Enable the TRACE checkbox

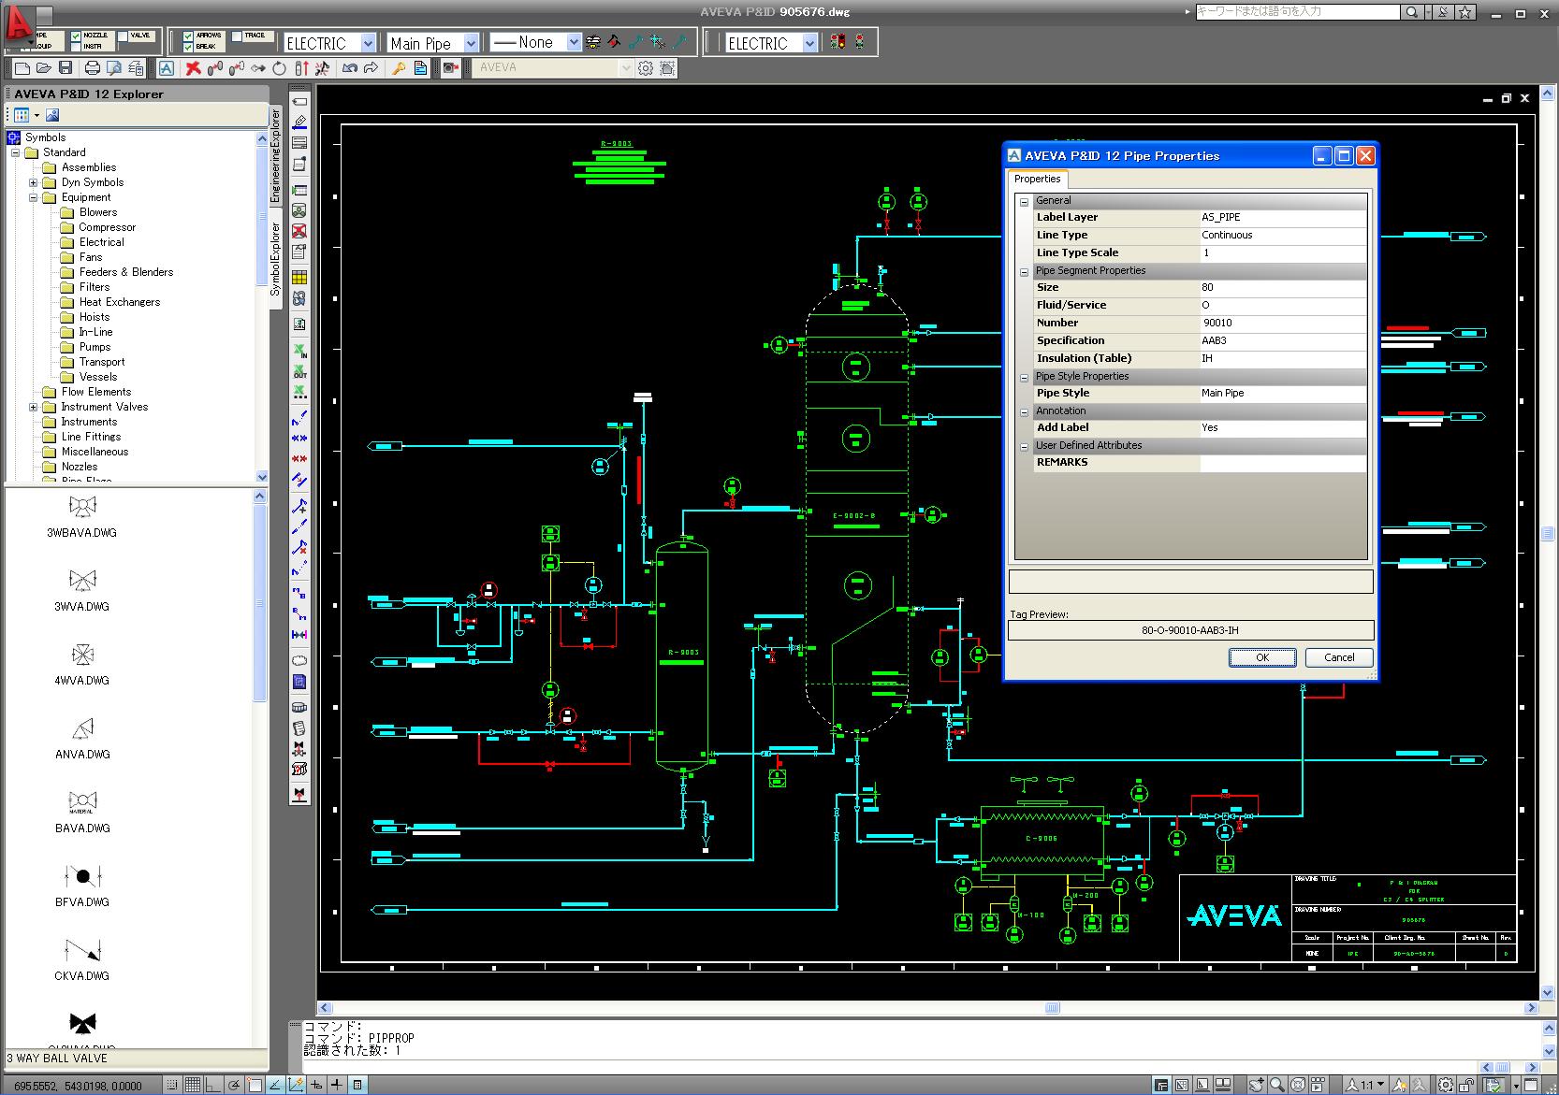point(235,36)
